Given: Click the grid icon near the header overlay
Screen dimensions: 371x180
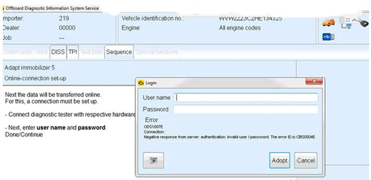Looking at the screenshot, I should click(342, 20).
